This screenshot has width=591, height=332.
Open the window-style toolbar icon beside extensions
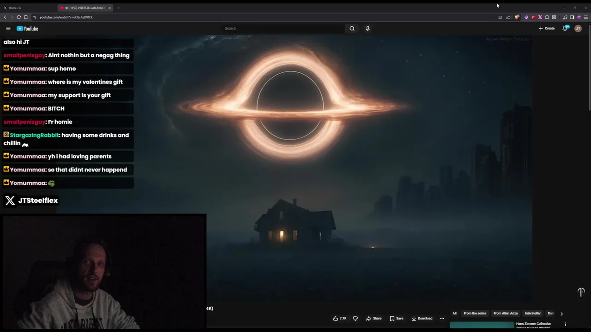coord(554,17)
